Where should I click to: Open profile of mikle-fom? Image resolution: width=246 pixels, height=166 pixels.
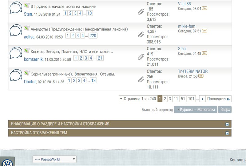click(187, 26)
